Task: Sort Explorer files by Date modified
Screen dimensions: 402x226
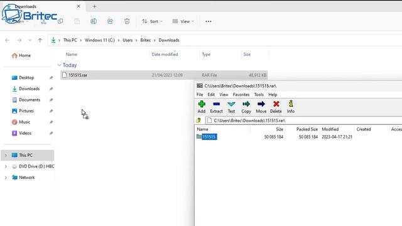Action: 165,55
